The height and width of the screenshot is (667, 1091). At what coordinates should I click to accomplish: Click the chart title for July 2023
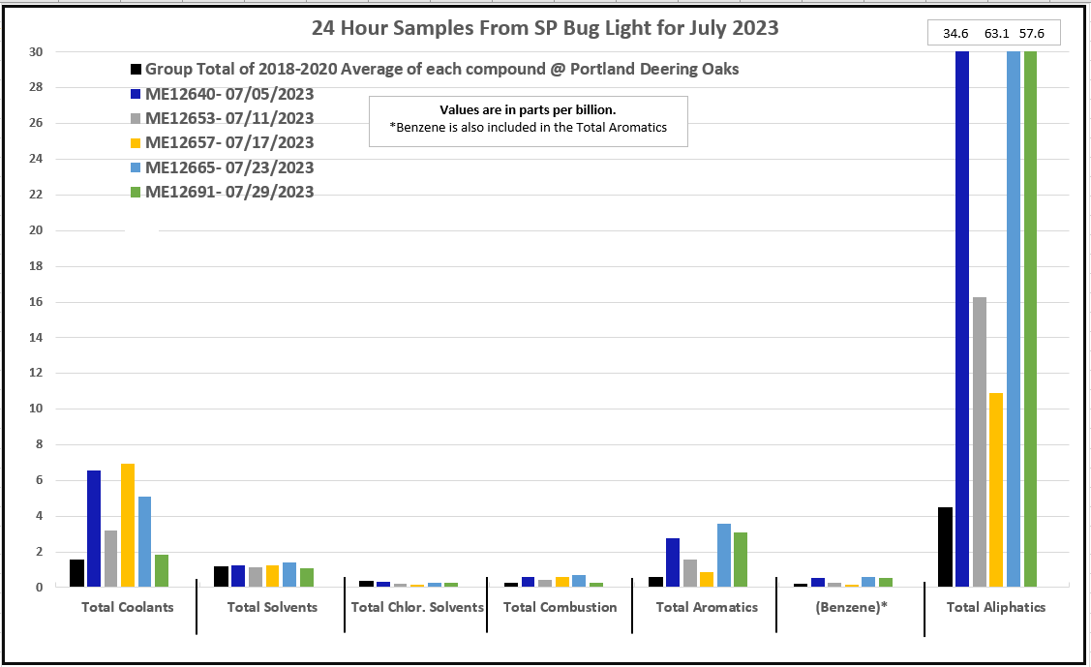point(545,28)
